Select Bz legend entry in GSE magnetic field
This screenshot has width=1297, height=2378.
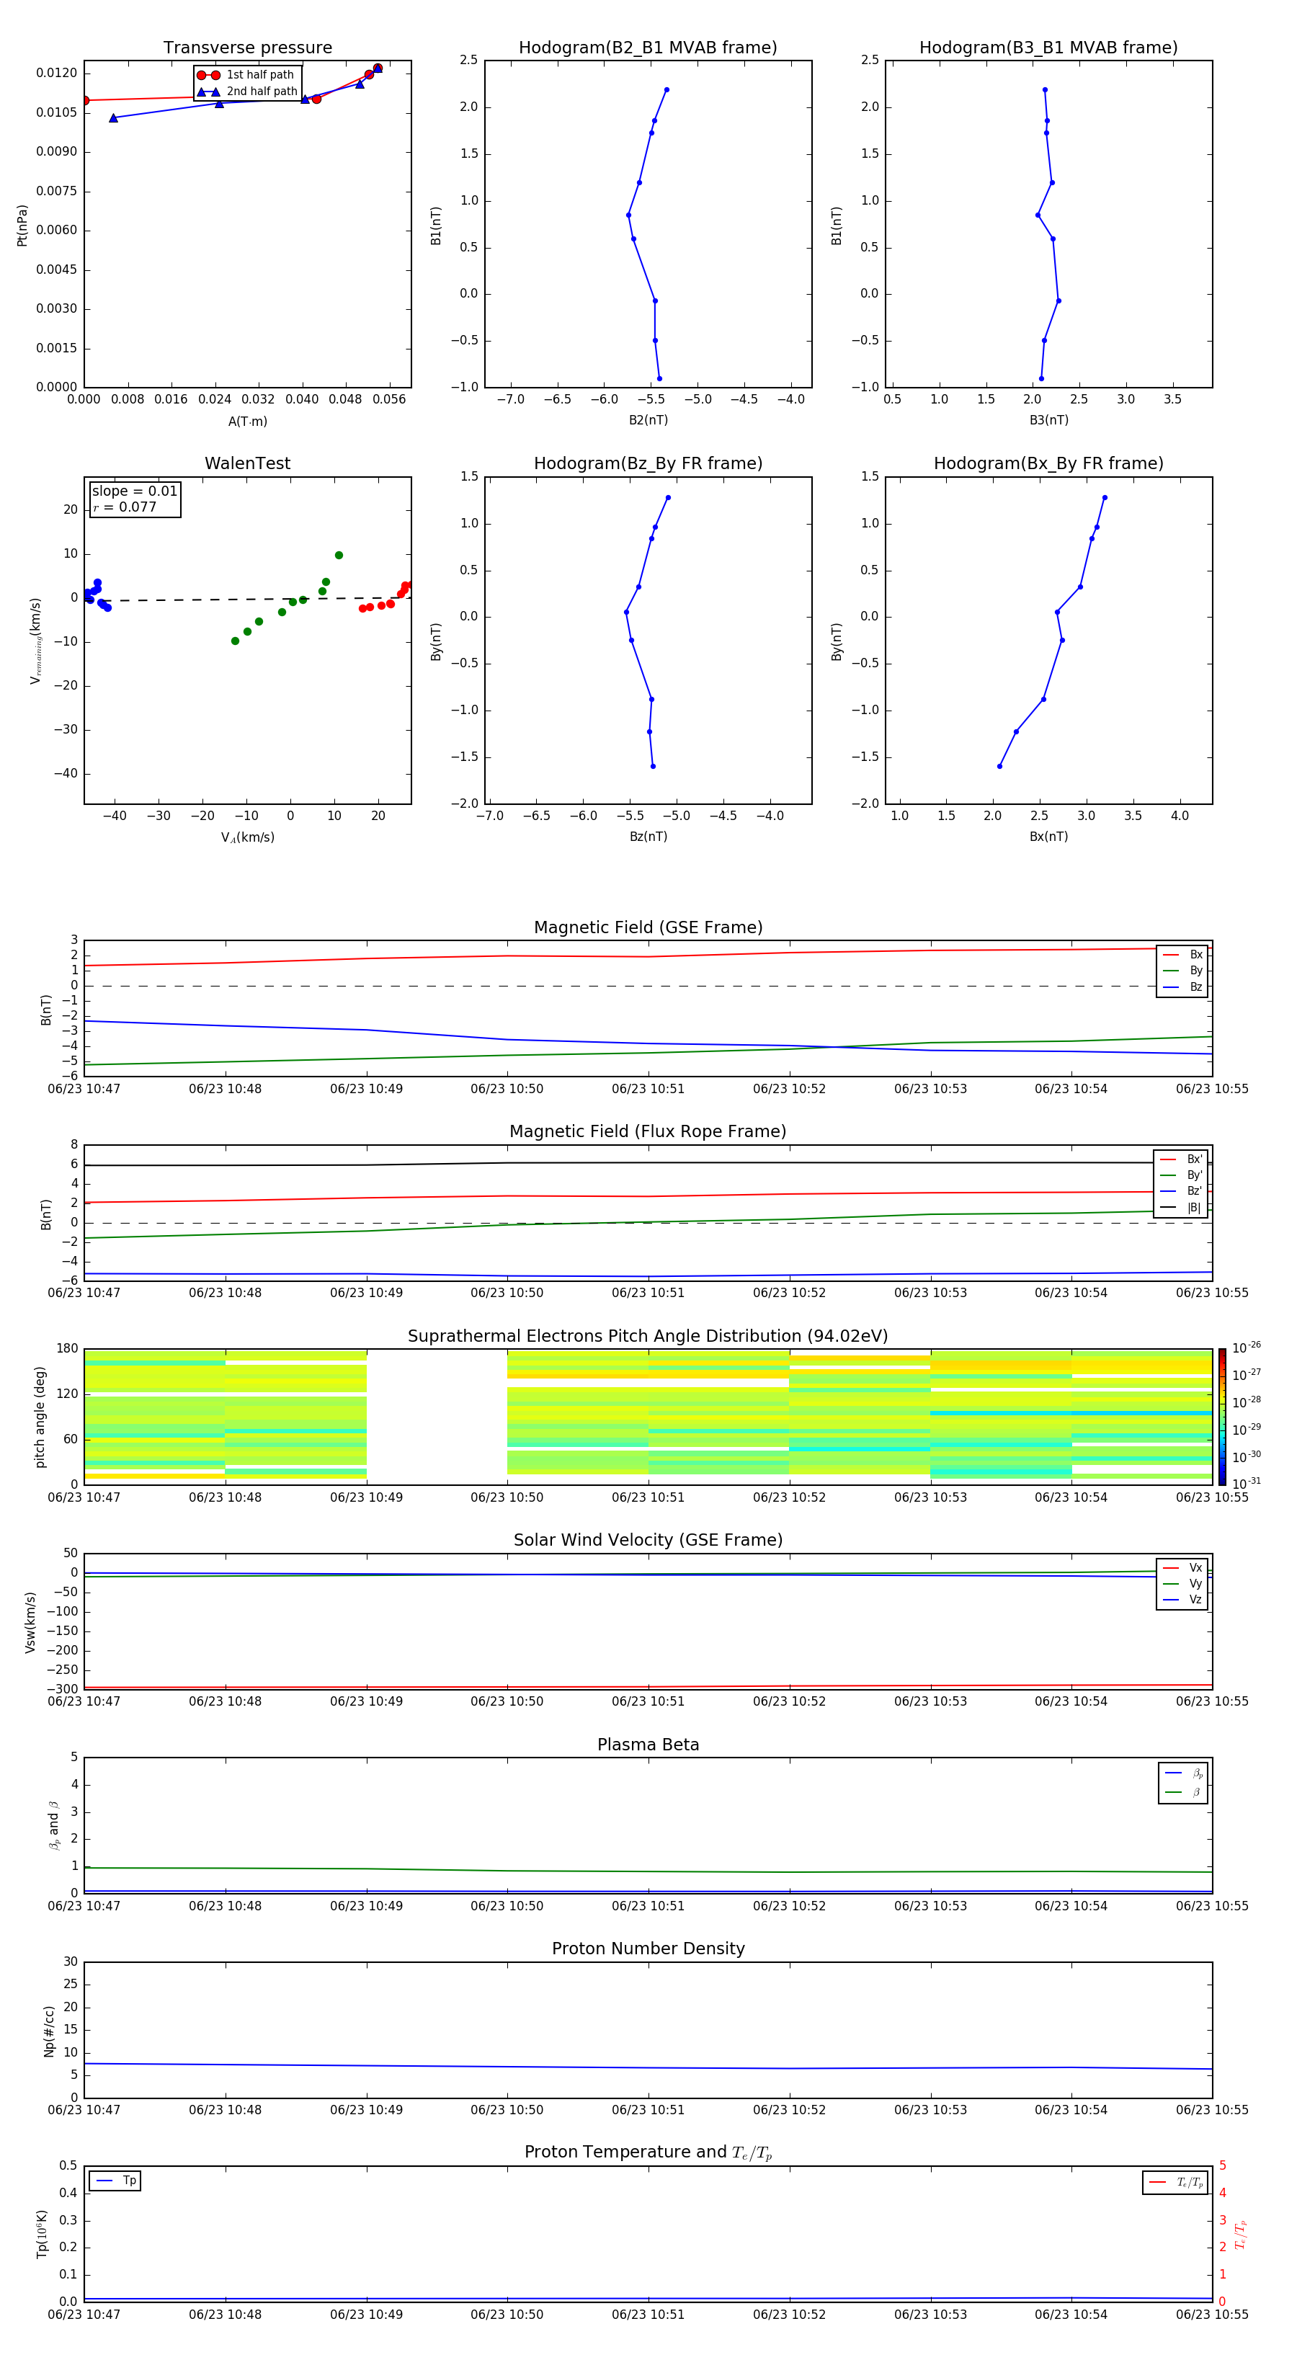1182,988
